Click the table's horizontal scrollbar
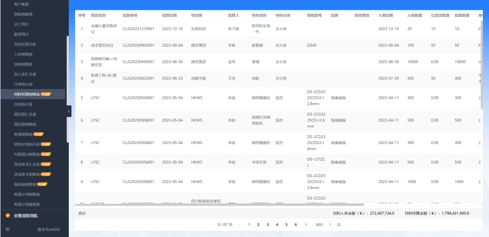The width and height of the screenshot is (489, 237). (219, 205)
